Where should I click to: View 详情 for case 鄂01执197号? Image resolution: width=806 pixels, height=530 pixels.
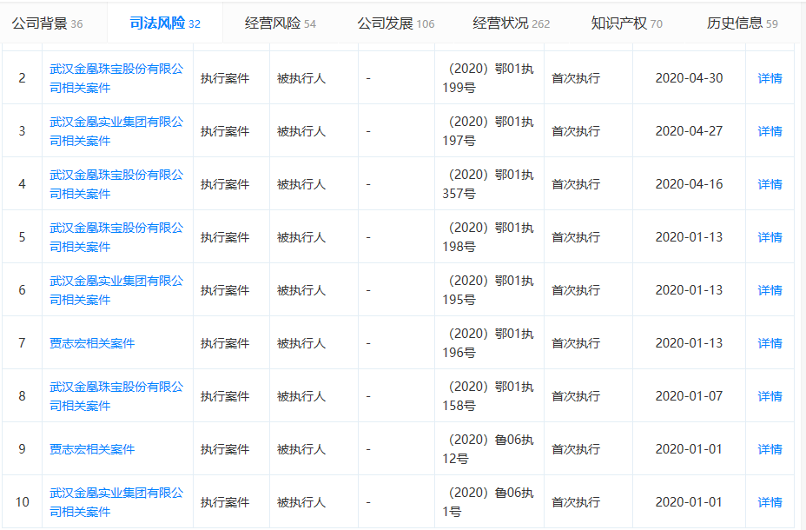(770, 131)
